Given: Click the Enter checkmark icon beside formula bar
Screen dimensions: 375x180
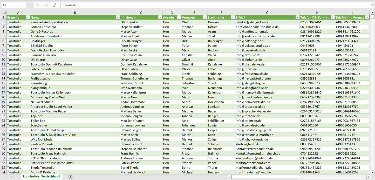Looking at the screenshot, I should point(46,5).
